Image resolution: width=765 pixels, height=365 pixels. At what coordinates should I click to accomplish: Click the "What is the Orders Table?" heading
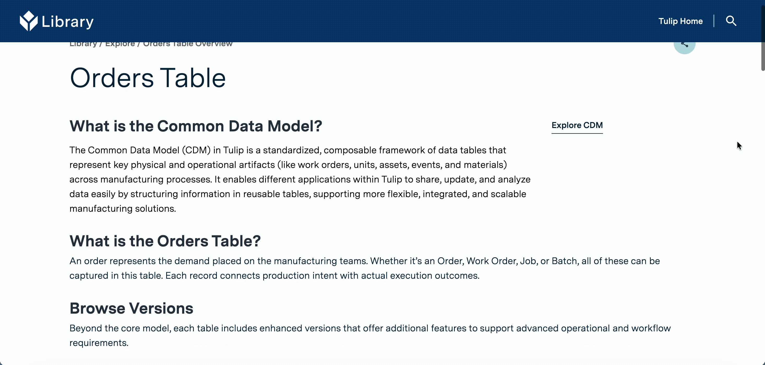(x=165, y=241)
